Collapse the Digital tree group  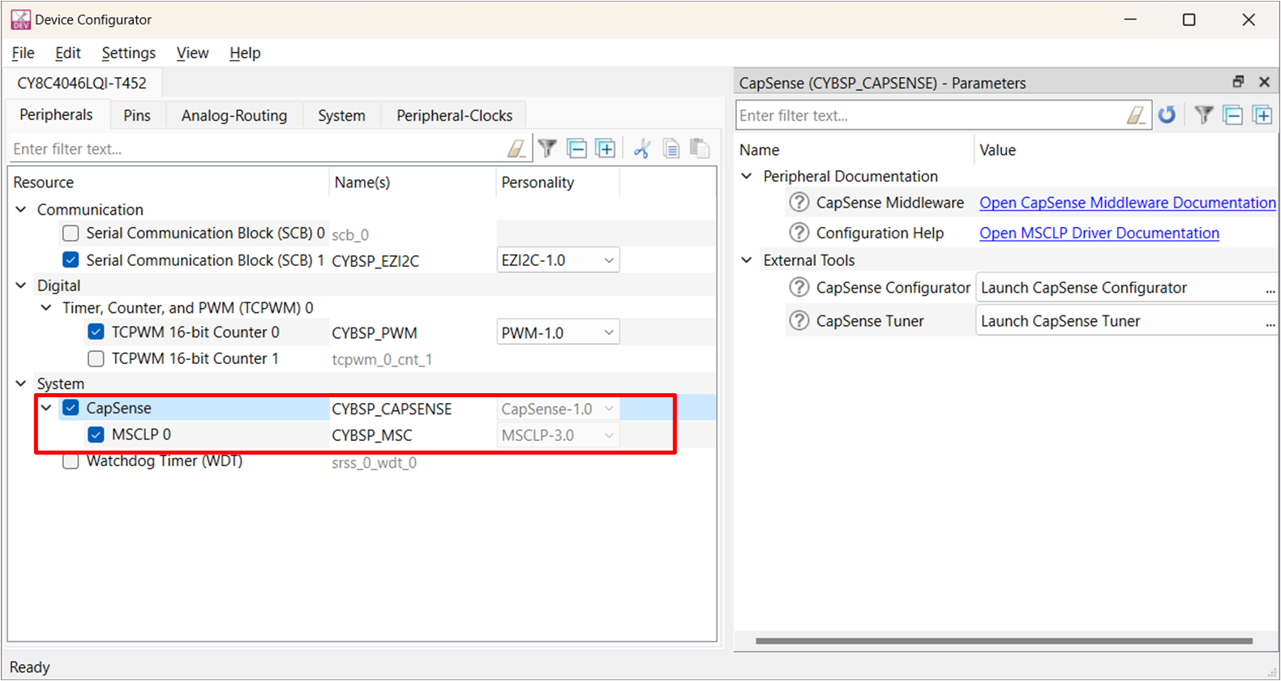[21, 285]
